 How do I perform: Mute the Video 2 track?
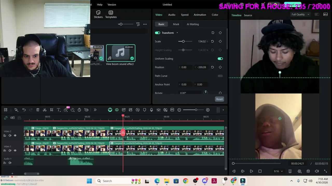click(10, 136)
